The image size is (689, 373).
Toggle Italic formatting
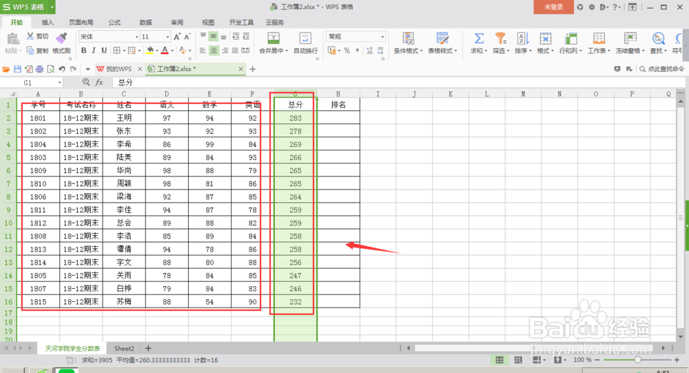94,50
